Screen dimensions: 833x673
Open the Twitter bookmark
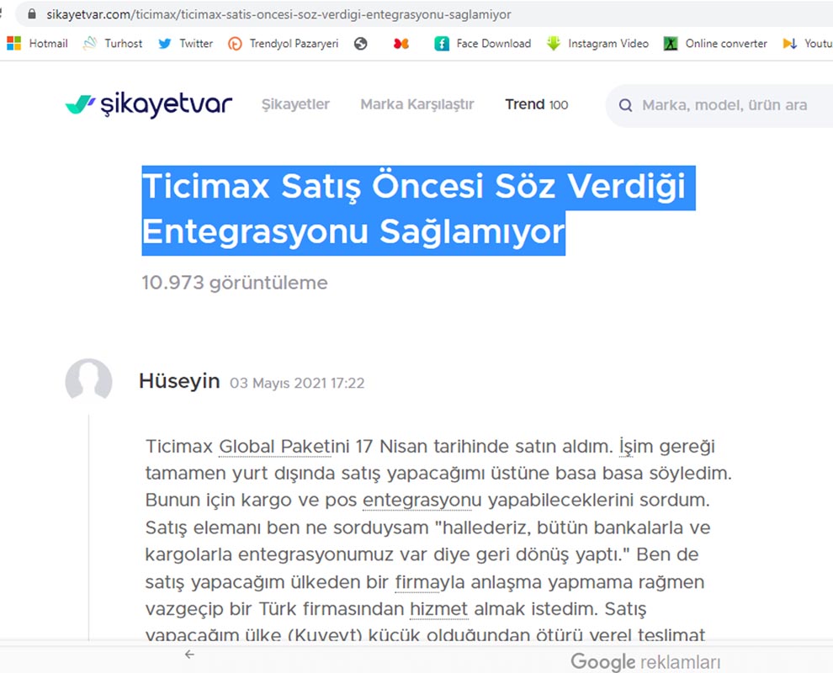[186, 43]
